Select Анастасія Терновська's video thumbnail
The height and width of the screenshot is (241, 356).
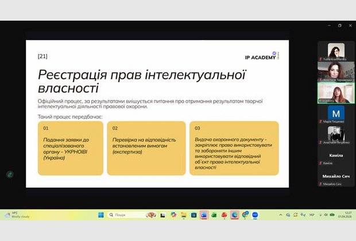(x=336, y=72)
